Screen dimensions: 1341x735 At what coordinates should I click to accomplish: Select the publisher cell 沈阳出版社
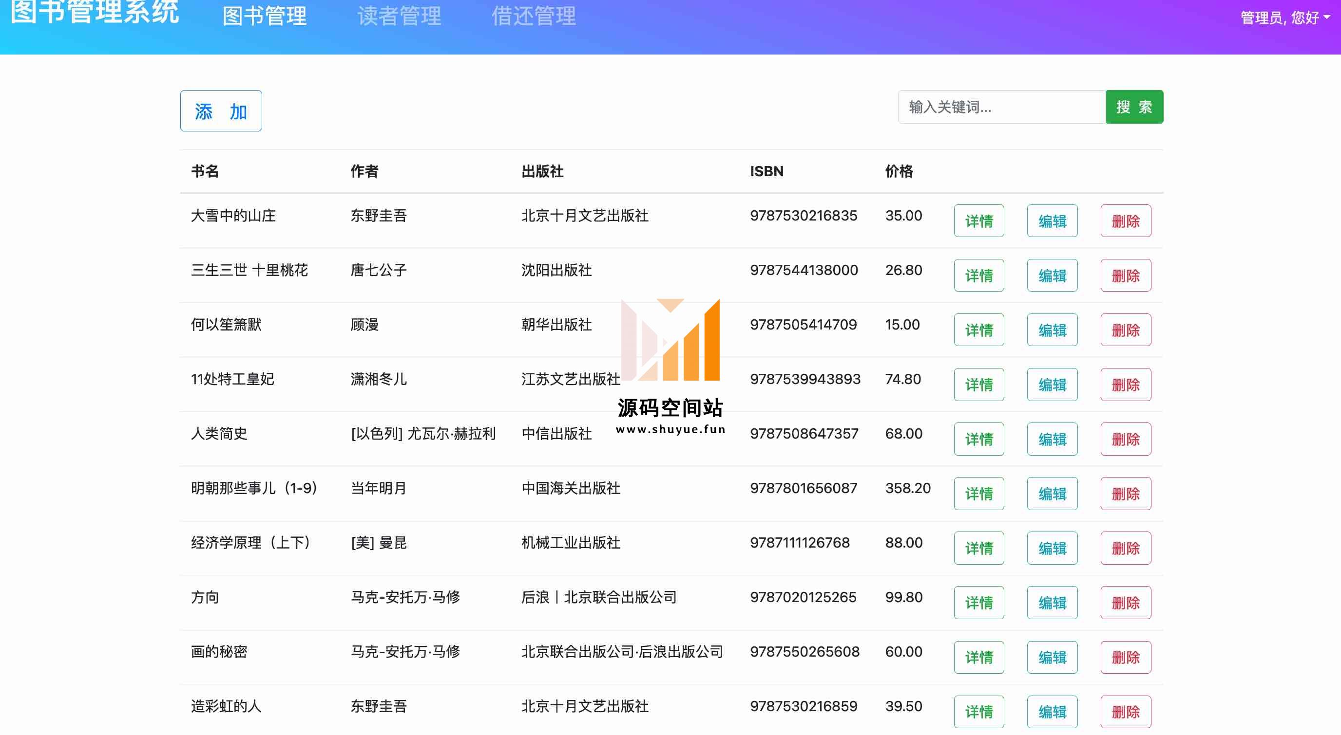coord(556,270)
